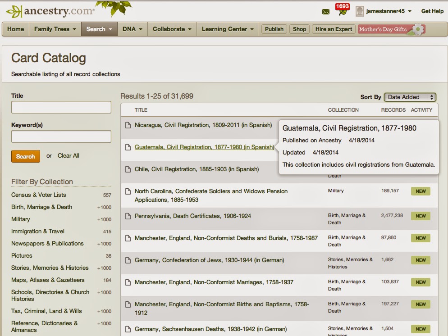Click the Publish button in navigation
The width and height of the screenshot is (448, 336).
pyautogui.click(x=274, y=29)
